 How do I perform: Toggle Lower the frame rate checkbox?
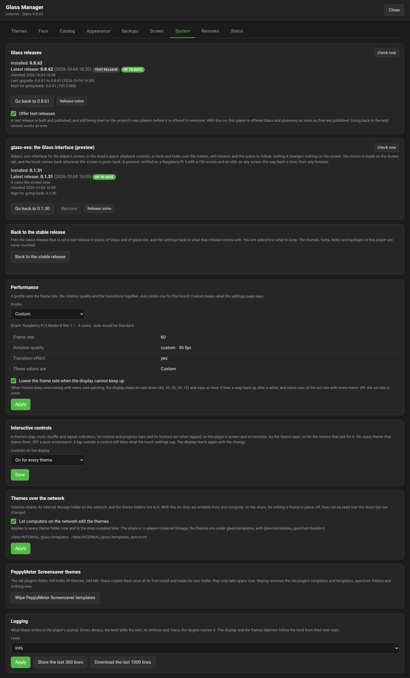pyautogui.click(x=13, y=381)
